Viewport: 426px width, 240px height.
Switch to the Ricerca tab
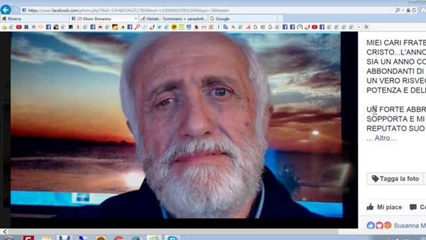[x=35, y=19]
